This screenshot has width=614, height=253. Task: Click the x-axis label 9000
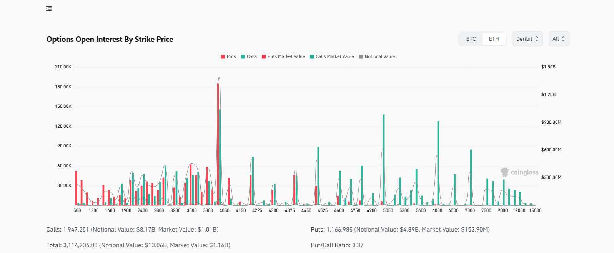click(x=503, y=210)
